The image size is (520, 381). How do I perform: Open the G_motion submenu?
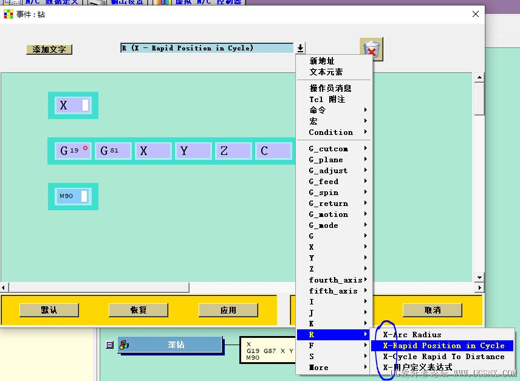(x=334, y=215)
